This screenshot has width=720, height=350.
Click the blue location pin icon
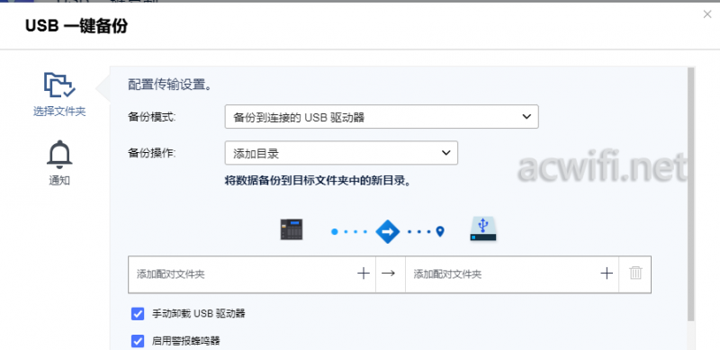pyautogui.click(x=440, y=231)
